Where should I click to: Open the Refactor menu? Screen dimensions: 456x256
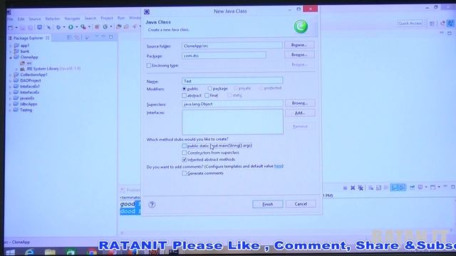pyautogui.click(x=52, y=19)
